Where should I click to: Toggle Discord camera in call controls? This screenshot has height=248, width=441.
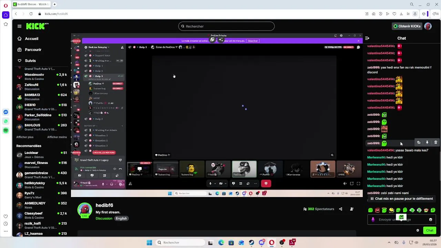tap(221, 184)
